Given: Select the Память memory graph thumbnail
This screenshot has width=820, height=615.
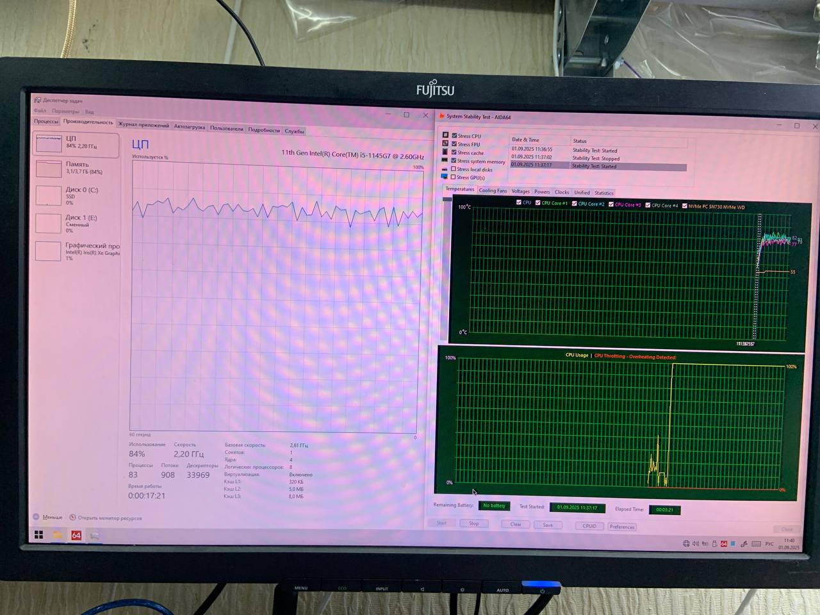Looking at the screenshot, I should point(49,168).
